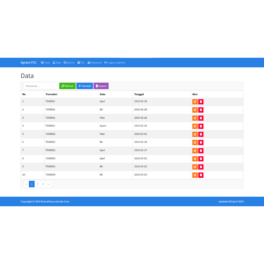Open the Password page

coord(94,63)
